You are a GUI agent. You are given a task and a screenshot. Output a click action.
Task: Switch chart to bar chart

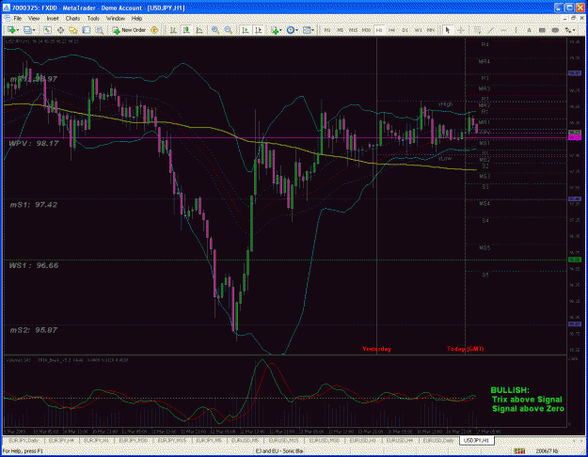tap(173, 30)
